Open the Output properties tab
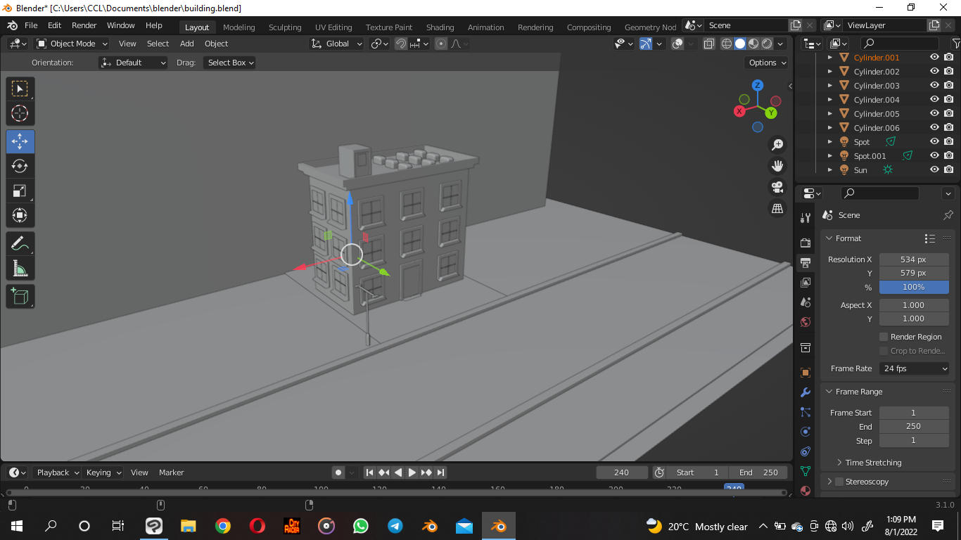 [806, 263]
